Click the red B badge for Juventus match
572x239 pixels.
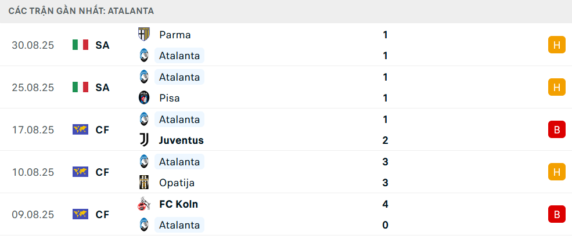pos(556,130)
